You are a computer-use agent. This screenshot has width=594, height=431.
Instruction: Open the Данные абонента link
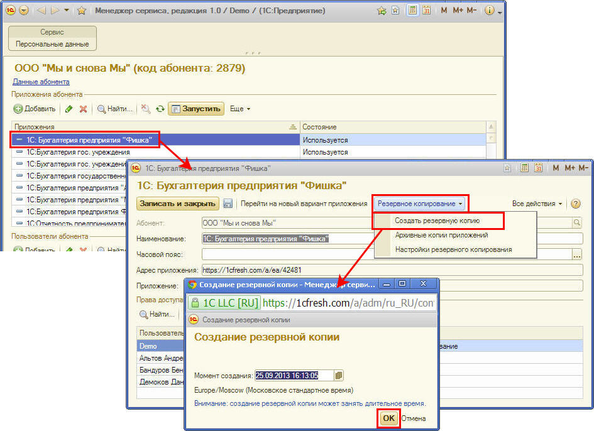[x=41, y=82]
